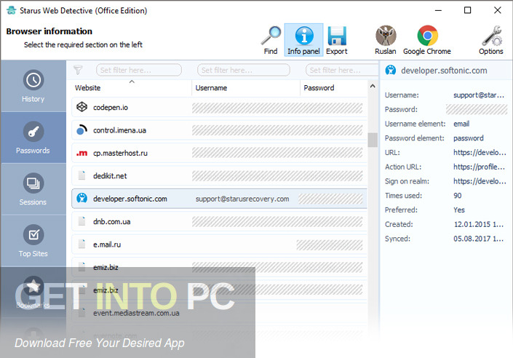Close the Starus Web Detective window
513x358 pixels.
point(497,10)
